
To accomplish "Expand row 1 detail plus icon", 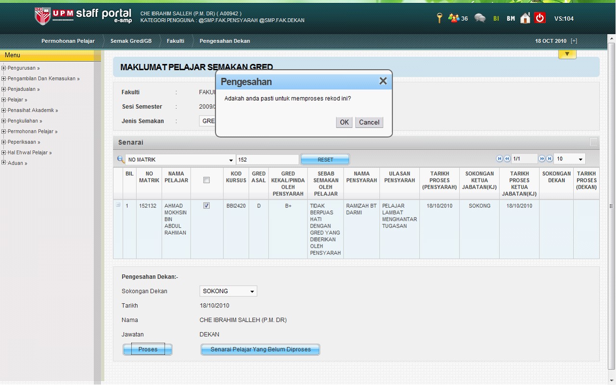I will (x=118, y=205).
